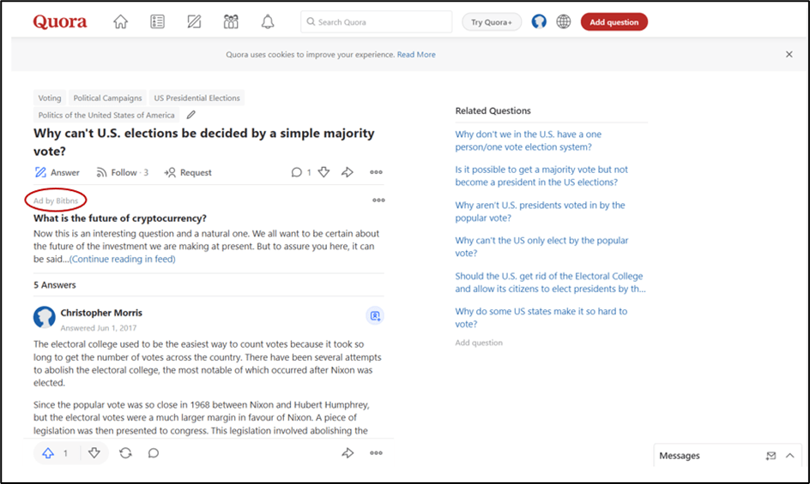Edit question topics with pencil icon

coord(190,115)
